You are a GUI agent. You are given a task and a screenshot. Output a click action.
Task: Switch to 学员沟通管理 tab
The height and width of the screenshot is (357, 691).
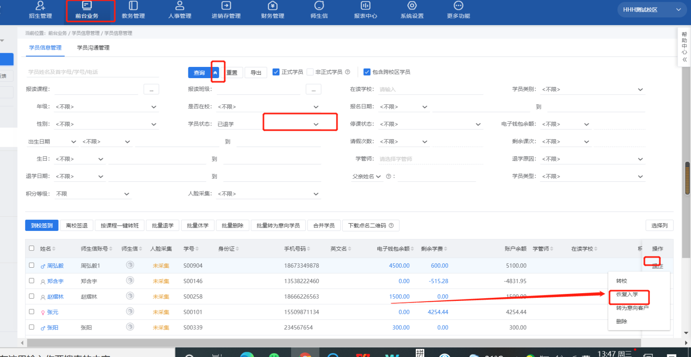pos(93,47)
